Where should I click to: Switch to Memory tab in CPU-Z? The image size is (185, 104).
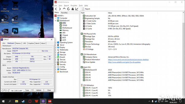(x=18, y=43)
